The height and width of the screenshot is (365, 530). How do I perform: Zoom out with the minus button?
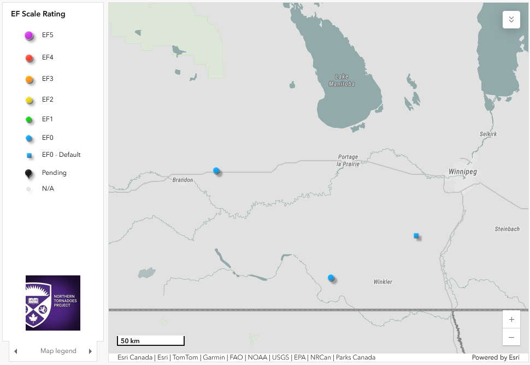[x=511, y=337]
